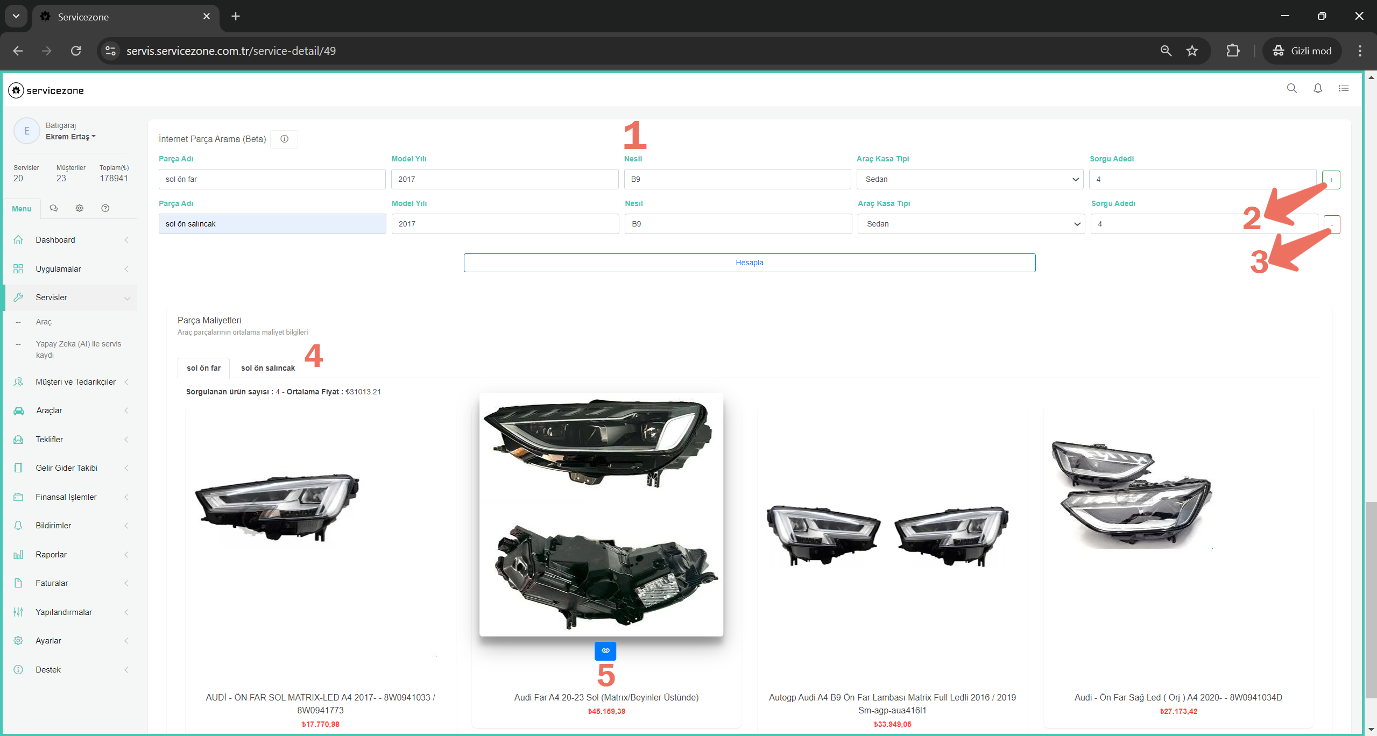Open a new browser tab
Image resolution: width=1377 pixels, height=736 pixels.
(x=236, y=17)
